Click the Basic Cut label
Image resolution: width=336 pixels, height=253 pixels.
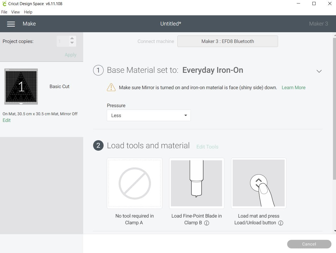(x=60, y=86)
